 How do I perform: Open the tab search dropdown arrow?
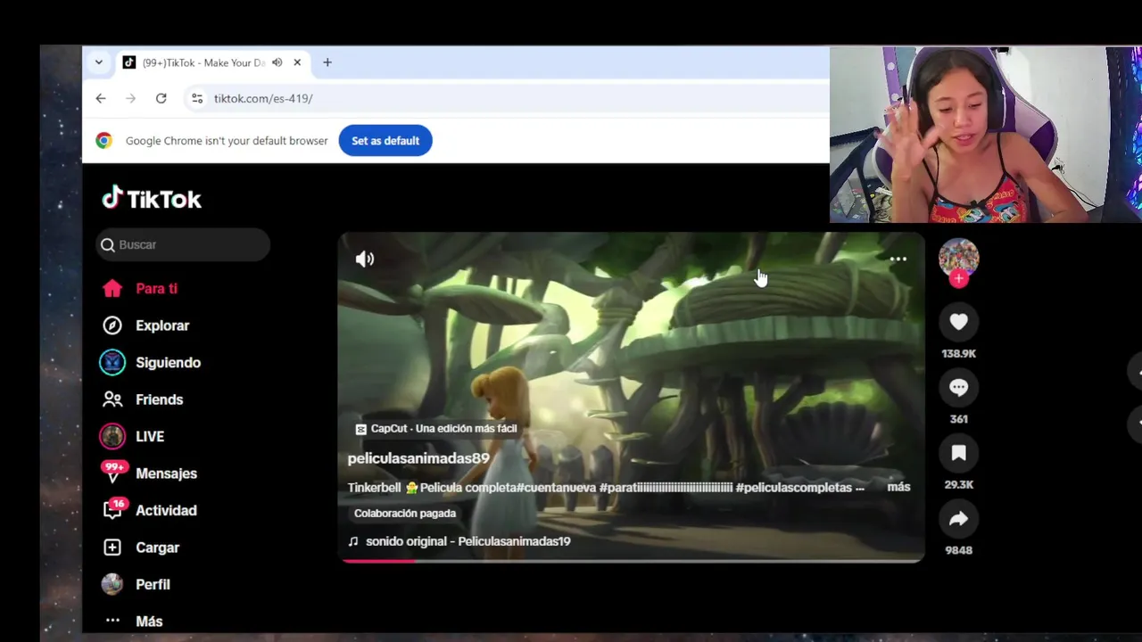click(x=98, y=62)
